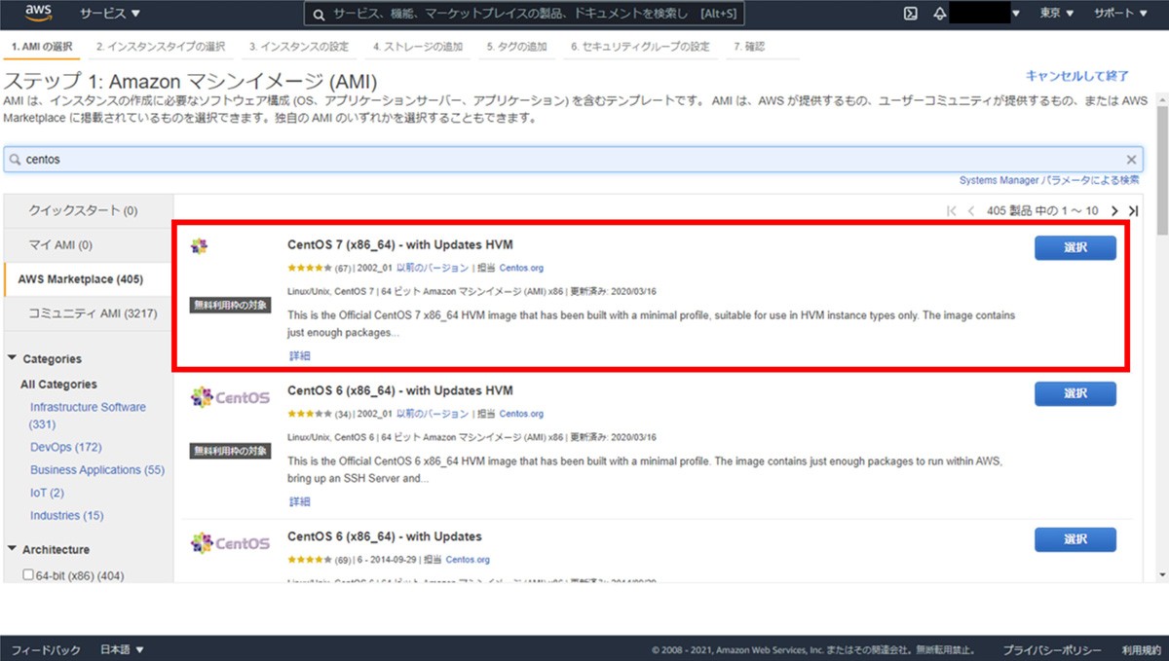Go to the first results page icon
1169x661 pixels.
pyautogui.click(x=952, y=211)
